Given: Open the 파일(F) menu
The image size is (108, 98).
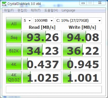Looking at the screenshot, I should (9, 10).
